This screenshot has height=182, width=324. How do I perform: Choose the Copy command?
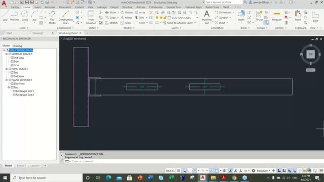tap(110, 18)
